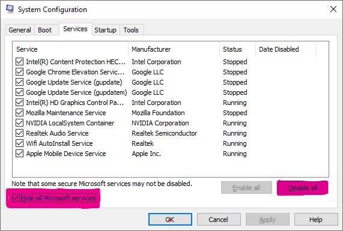Screen dimensions: 343x231
Task: Click Running status of Apple Mobile Device Service
Action: tap(235, 154)
